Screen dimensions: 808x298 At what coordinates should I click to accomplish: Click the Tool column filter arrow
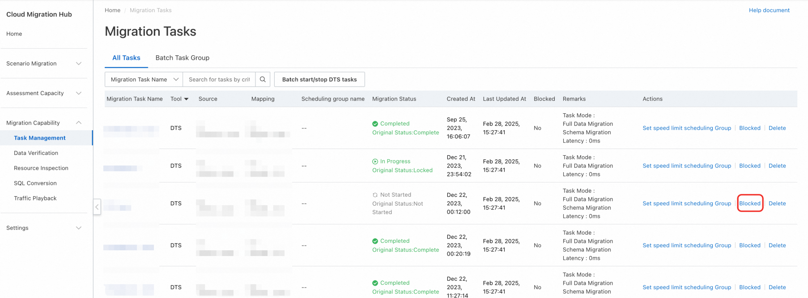click(186, 99)
